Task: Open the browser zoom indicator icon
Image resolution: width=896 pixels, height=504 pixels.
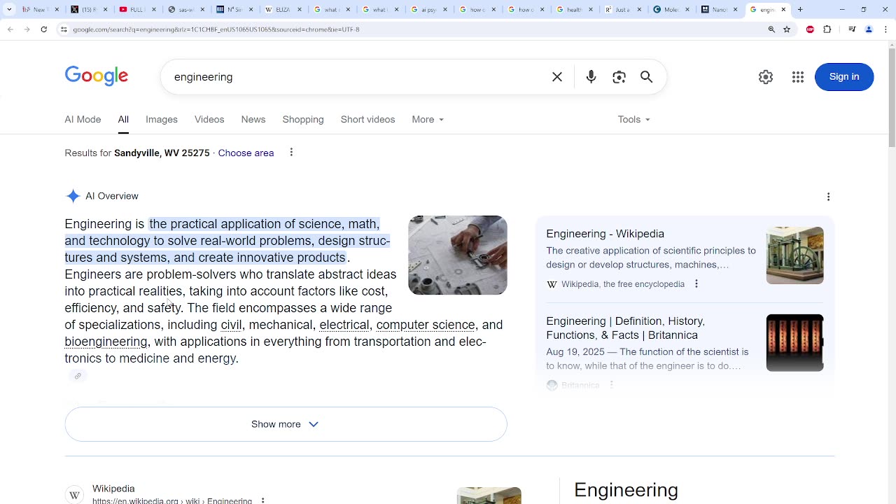Action: point(771,29)
